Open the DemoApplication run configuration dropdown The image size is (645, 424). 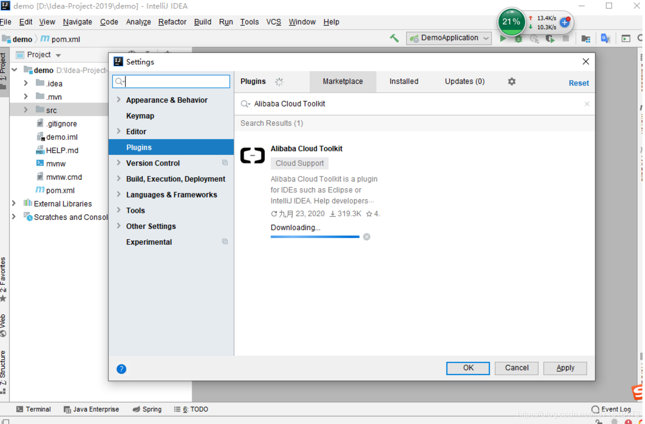[450, 38]
